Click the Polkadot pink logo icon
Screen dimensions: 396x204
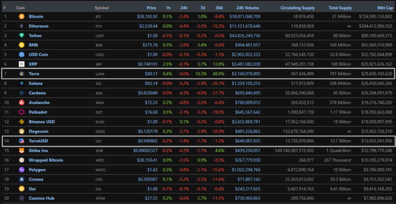22,112
